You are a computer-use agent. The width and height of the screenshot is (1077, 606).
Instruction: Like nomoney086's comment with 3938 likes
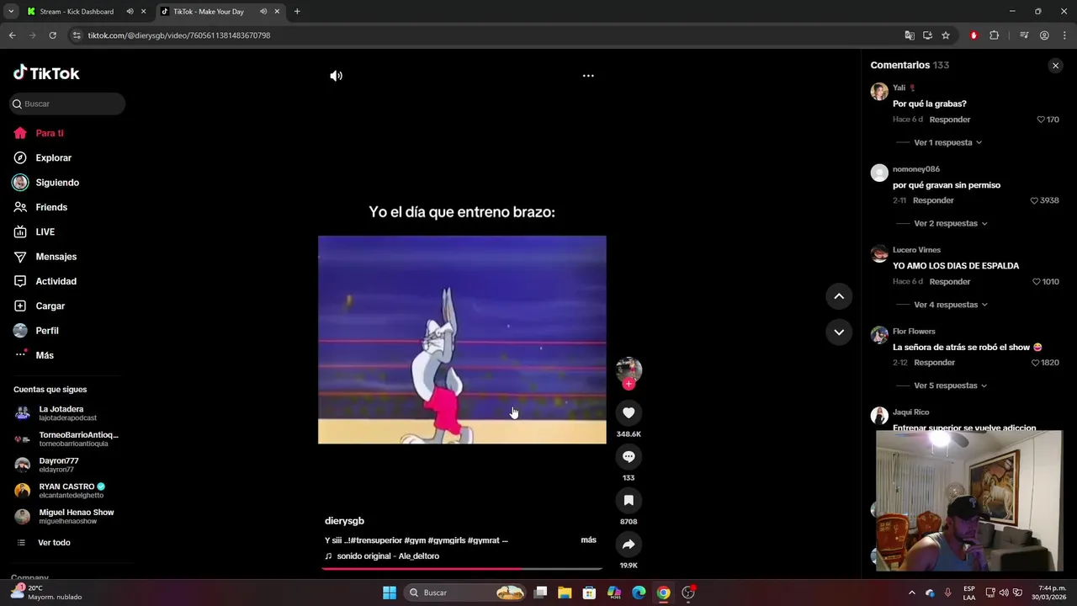[1034, 200]
